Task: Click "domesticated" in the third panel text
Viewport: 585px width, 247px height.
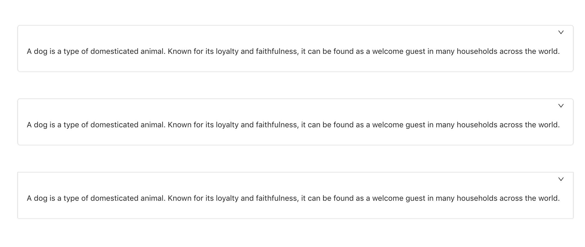Action: click(114, 198)
